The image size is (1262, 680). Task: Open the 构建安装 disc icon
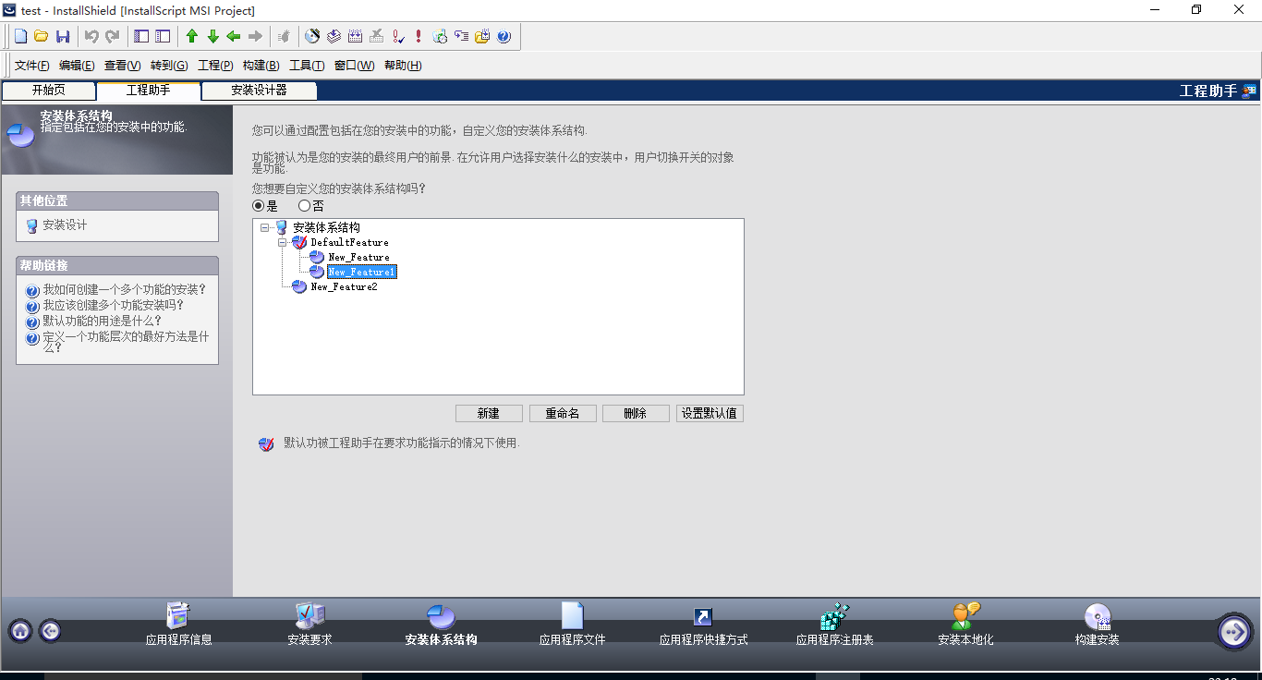tap(1097, 617)
